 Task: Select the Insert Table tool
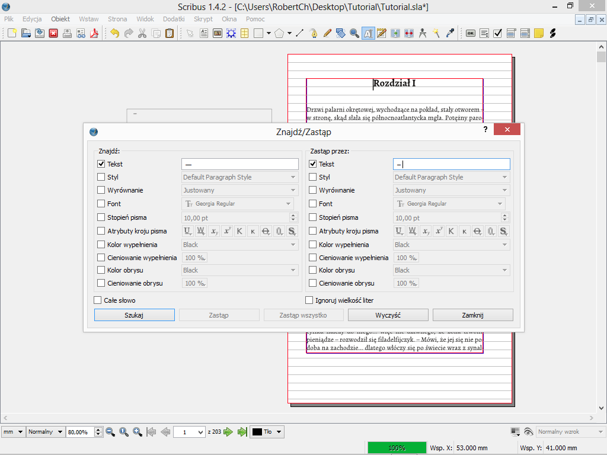pyautogui.click(x=244, y=33)
